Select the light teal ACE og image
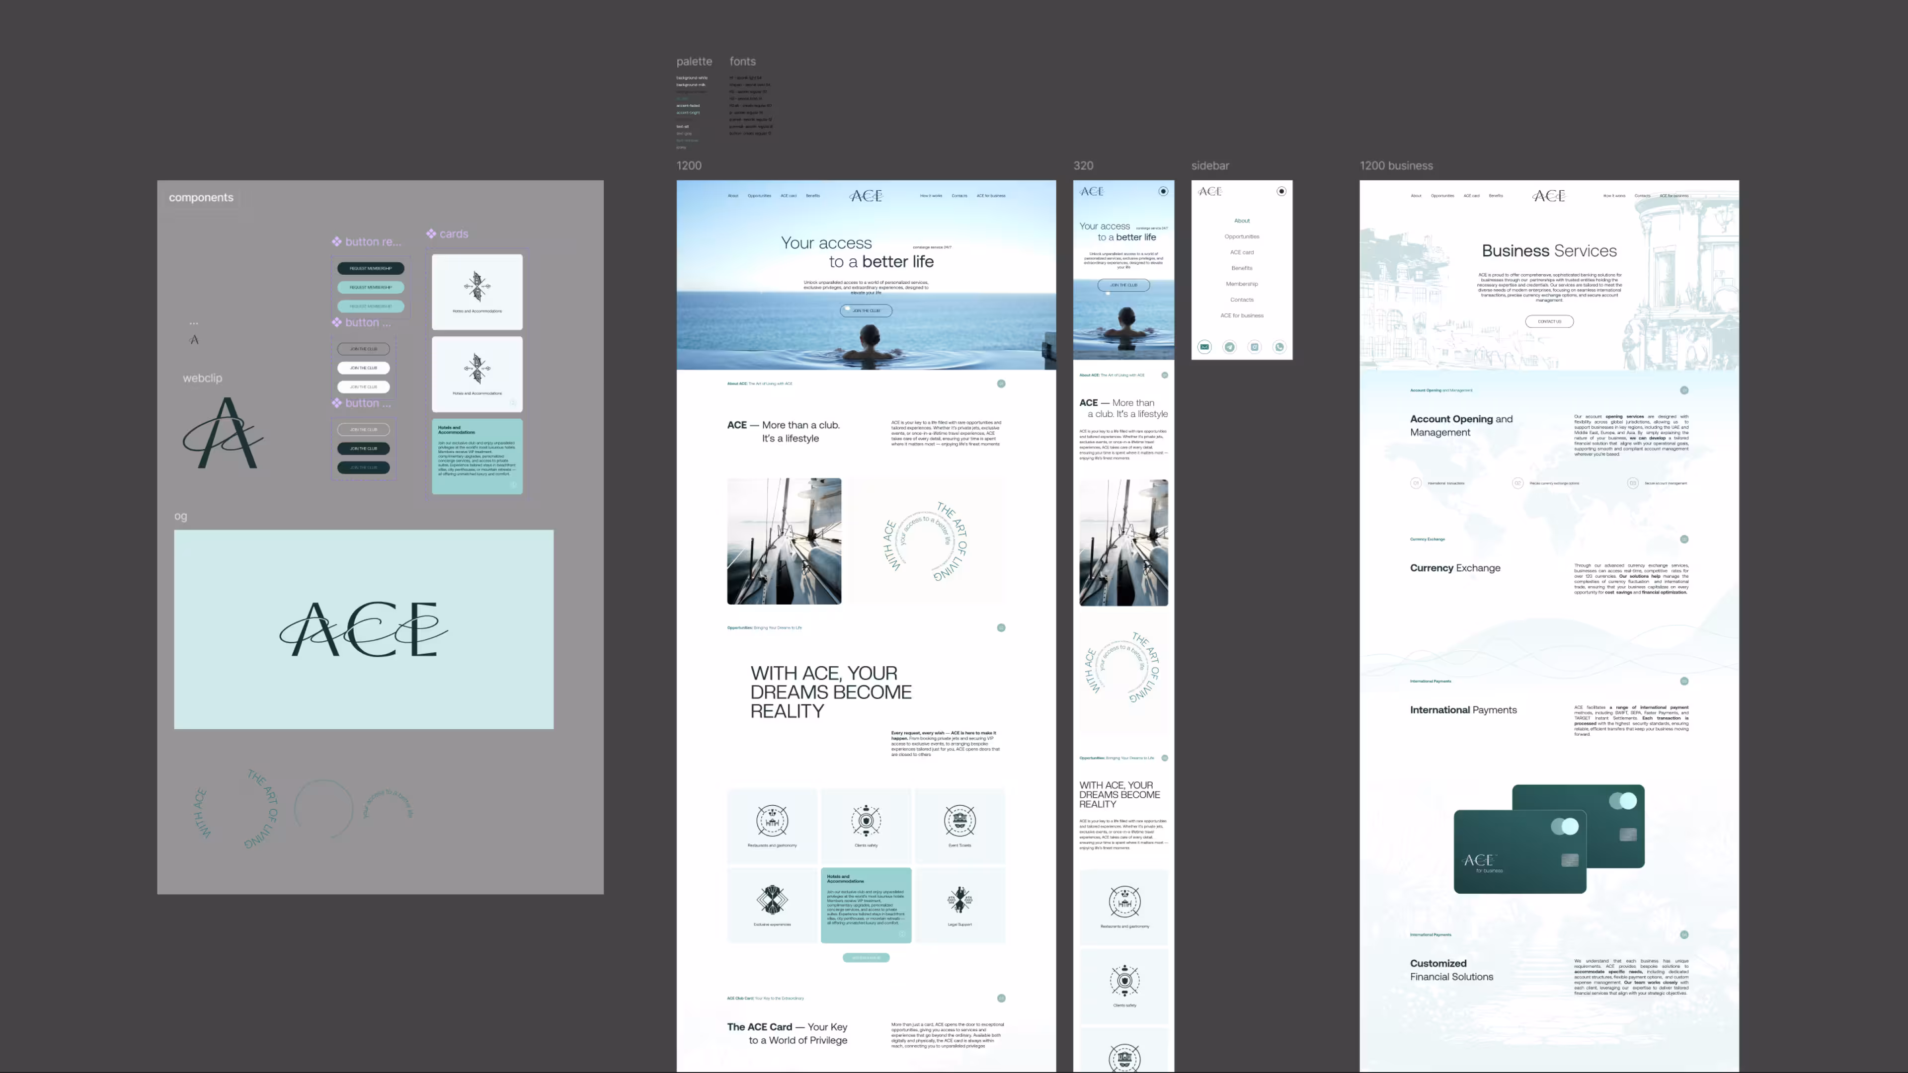 364,629
